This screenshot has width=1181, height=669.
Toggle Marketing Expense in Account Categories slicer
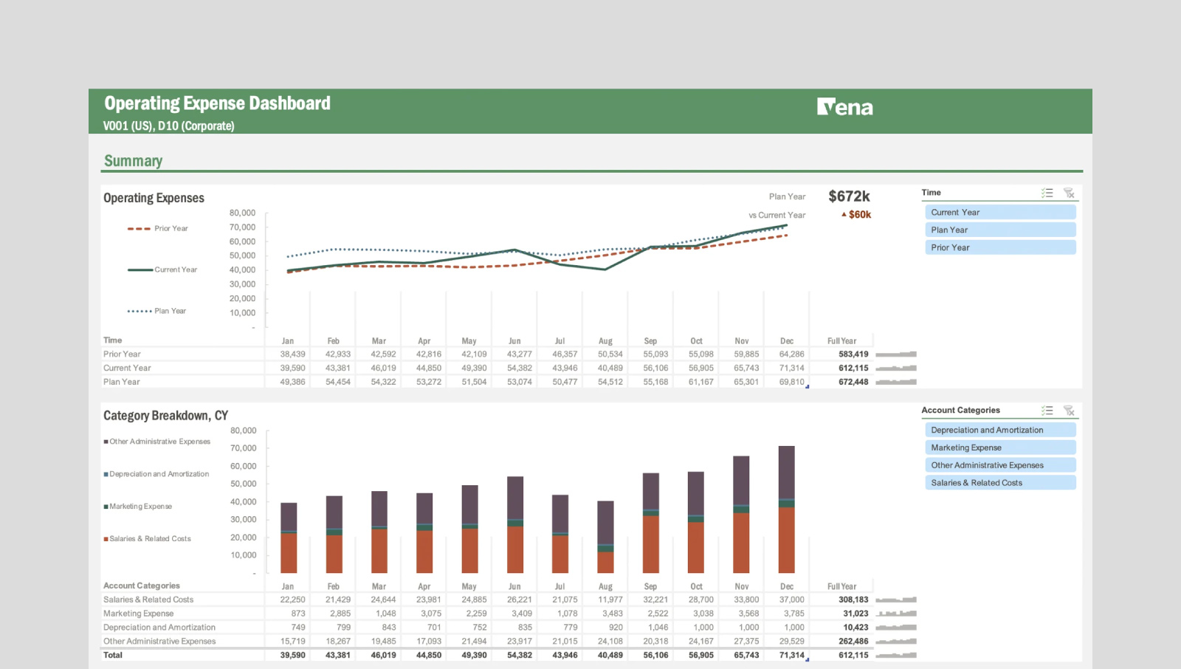(1000, 447)
